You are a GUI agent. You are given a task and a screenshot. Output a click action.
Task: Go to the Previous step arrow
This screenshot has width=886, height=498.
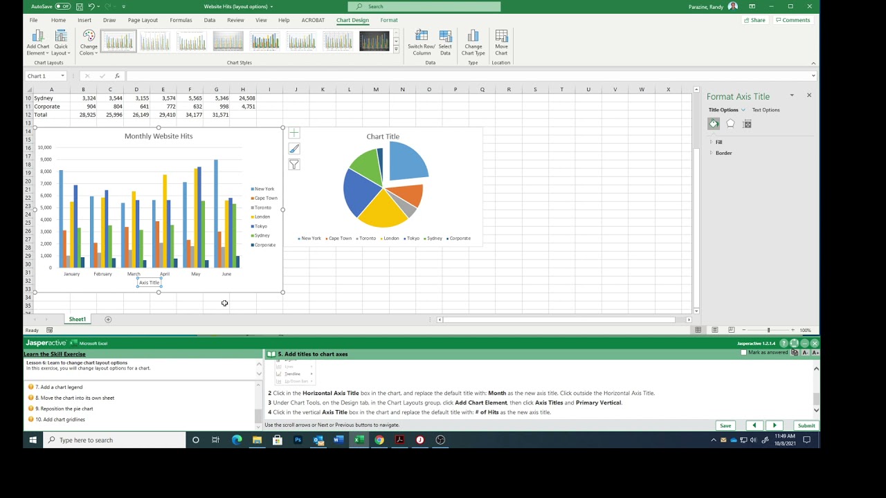754,425
